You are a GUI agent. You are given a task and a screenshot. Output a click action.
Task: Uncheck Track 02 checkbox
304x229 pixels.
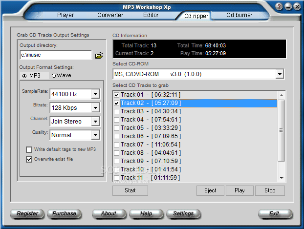(x=116, y=103)
